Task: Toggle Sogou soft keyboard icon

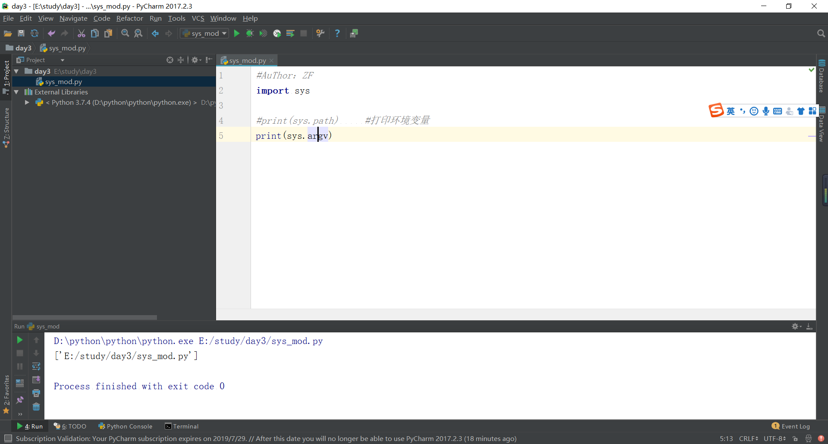Action: click(778, 111)
